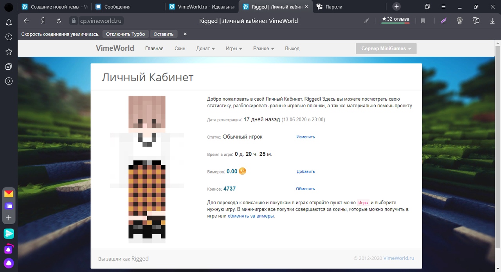Click the plus icon in left sidebar
Viewport: 501px width, 272px height.
coord(9,218)
